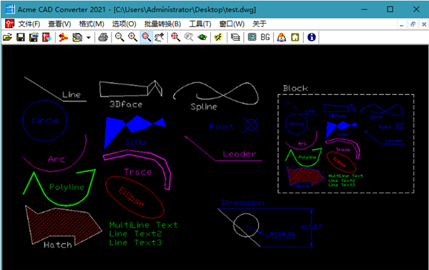Click the Acme CAD Converter title bar icon
Screen dimensions: 429x270
[x=10, y=9]
